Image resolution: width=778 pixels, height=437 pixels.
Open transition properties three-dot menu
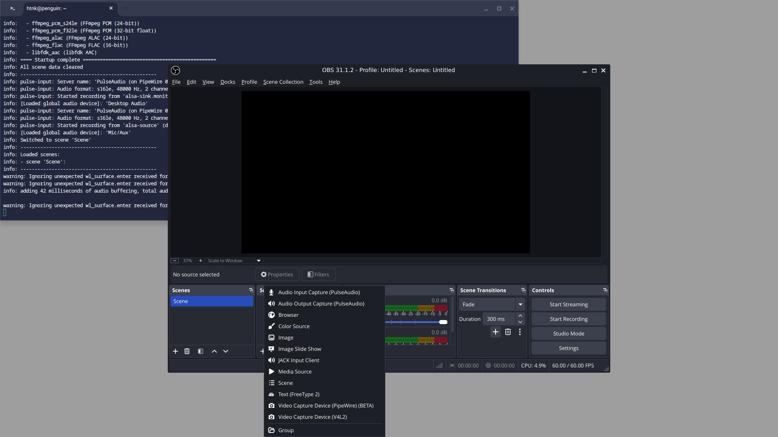(x=520, y=332)
